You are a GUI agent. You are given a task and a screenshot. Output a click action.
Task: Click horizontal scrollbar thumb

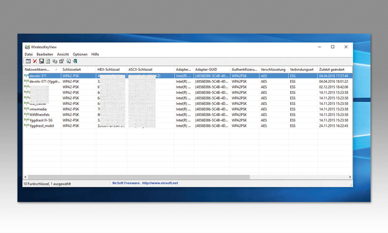pyautogui.click(x=139, y=177)
